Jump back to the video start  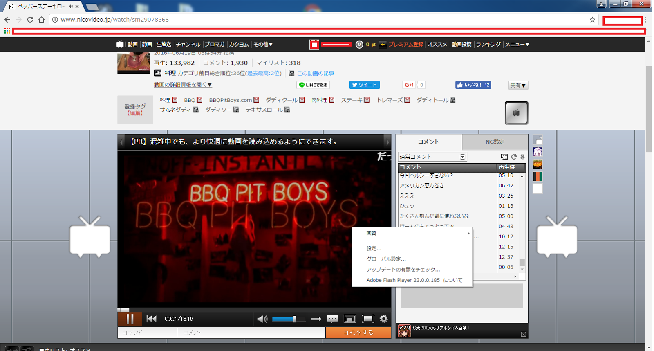pyautogui.click(x=151, y=319)
